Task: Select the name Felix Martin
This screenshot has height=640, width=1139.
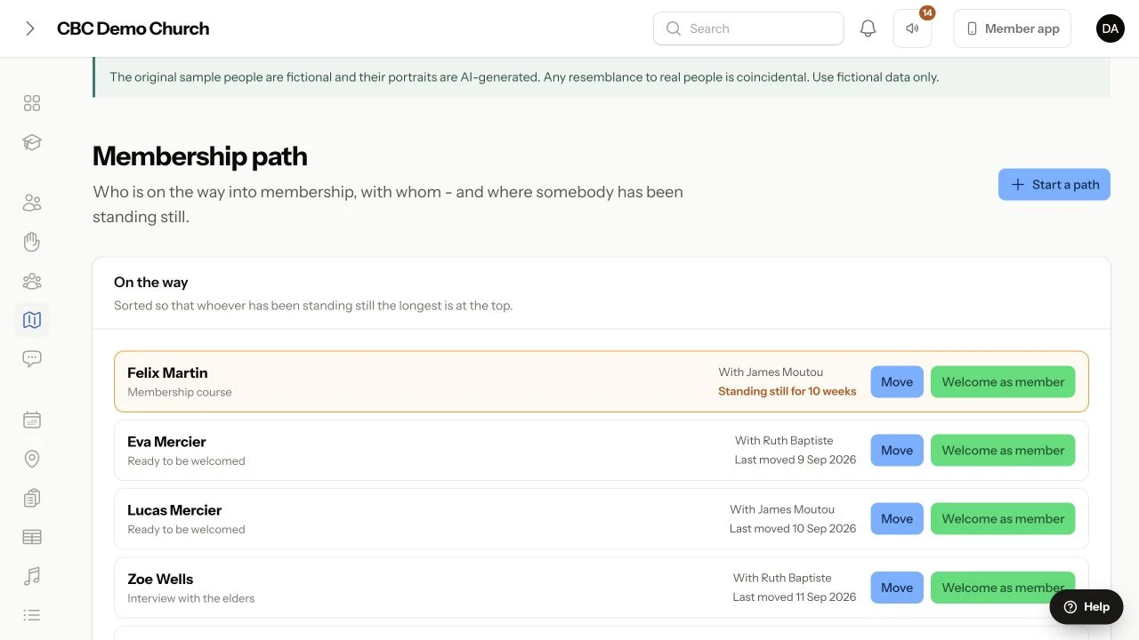Action: [x=167, y=372]
